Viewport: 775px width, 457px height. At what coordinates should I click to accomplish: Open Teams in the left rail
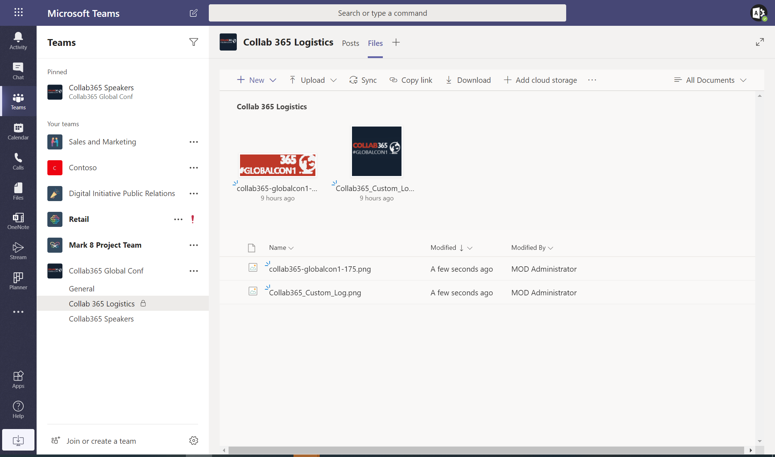pyautogui.click(x=18, y=101)
